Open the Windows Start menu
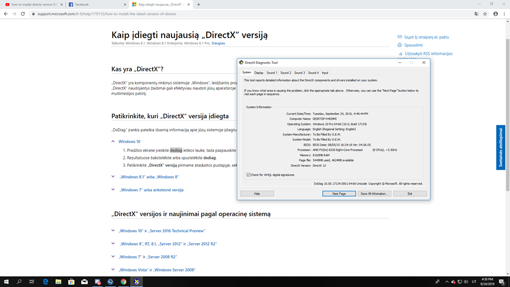 [x=6, y=282]
